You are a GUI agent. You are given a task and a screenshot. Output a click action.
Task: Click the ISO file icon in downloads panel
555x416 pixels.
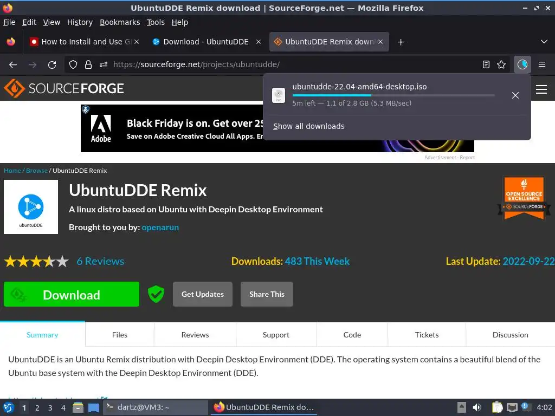pyautogui.click(x=279, y=95)
